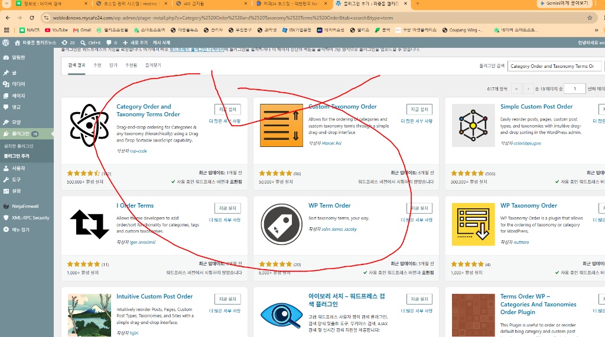Open author link nsp-code
The width and height of the screenshot is (605, 337).
coord(138,151)
